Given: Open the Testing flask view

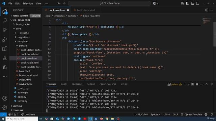Looking at the screenshot, I should (5, 58).
